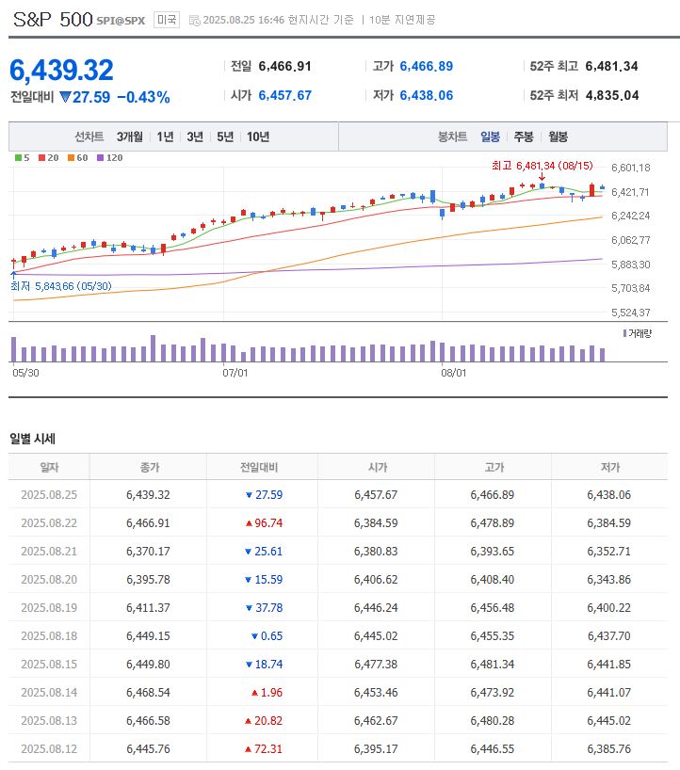680x770 pixels.
Task: Click the 52주 최저 value 4,835.04
Action: pyautogui.click(x=611, y=95)
